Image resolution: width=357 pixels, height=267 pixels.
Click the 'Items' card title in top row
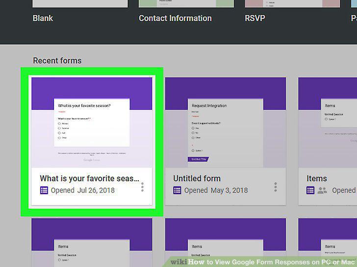point(317,178)
